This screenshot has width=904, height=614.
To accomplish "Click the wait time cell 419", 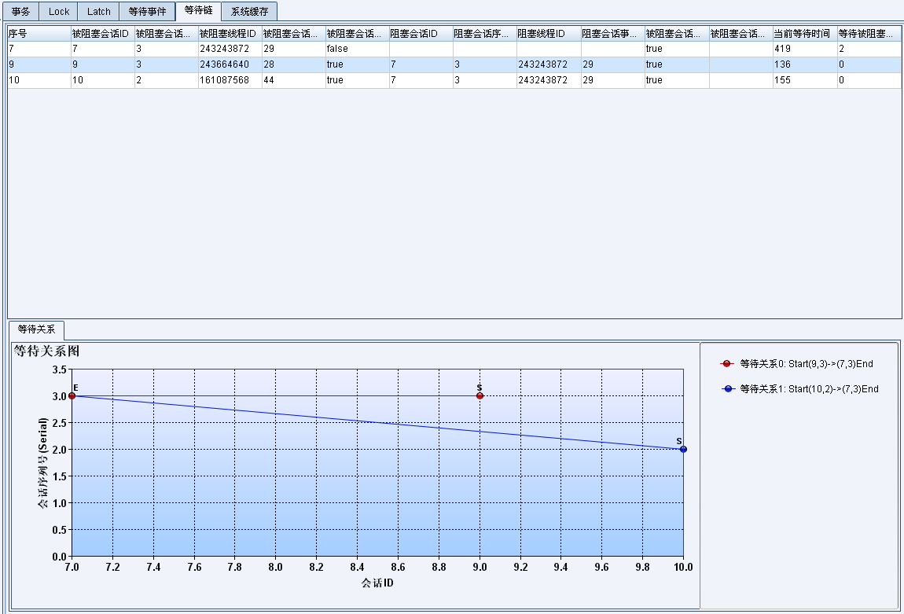I will pos(804,49).
